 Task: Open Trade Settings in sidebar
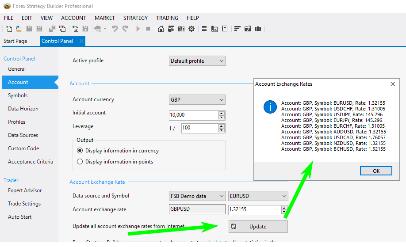[x=24, y=204]
